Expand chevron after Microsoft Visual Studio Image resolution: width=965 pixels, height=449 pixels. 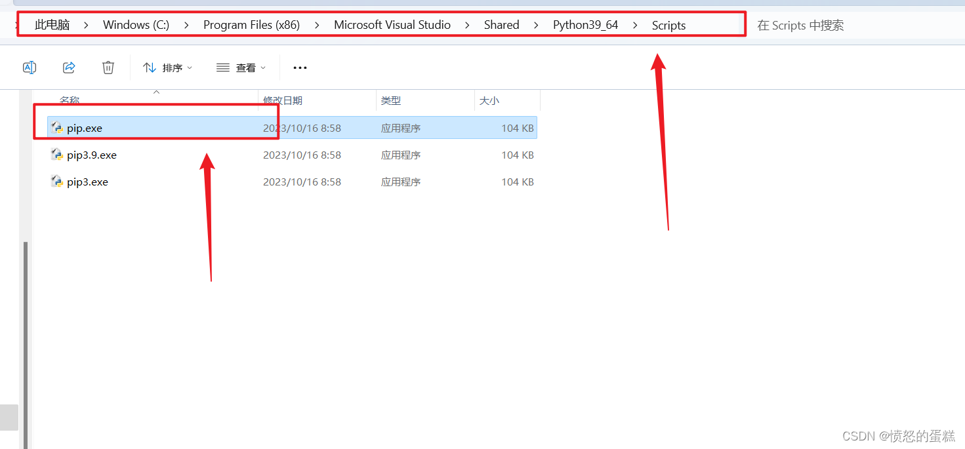(x=467, y=26)
